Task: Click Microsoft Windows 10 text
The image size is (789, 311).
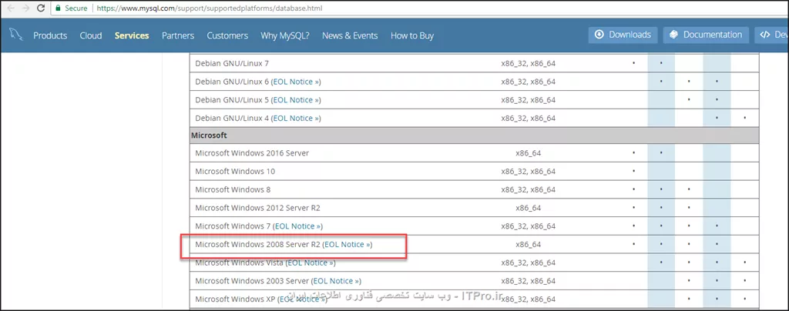Action: point(235,172)
